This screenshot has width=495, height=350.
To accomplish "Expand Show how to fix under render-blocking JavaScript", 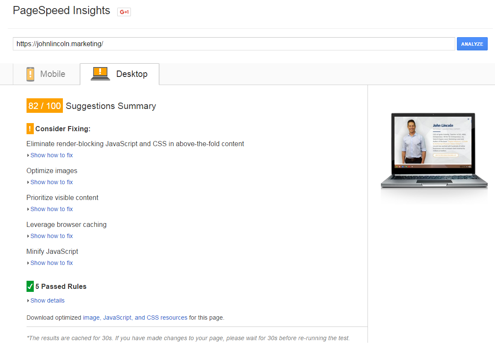I will click(x=51, y=155).
